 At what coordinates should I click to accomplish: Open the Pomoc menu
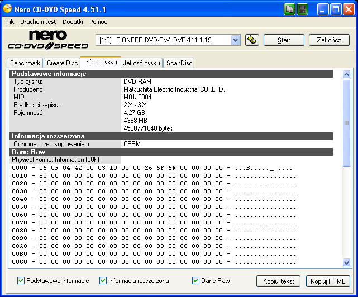coord(98,22)
